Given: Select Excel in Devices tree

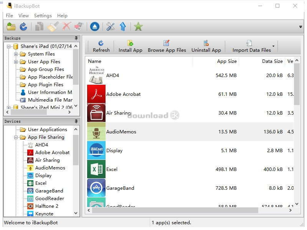Looking at the screenshot, I should pos(41,183).
